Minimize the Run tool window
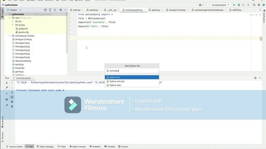This screenshot has width=266, height=149. click(260, 78)
